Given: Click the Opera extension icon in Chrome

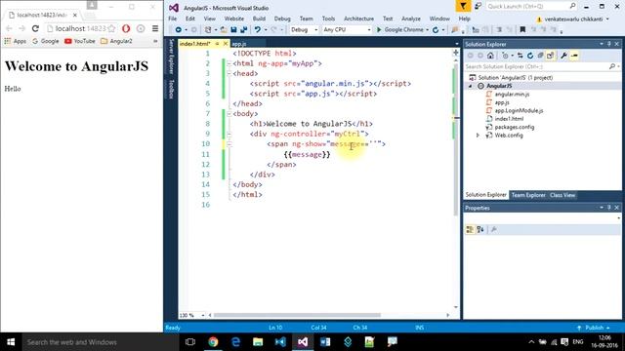Looking at the screenshot, I should (x=126, y=28).
